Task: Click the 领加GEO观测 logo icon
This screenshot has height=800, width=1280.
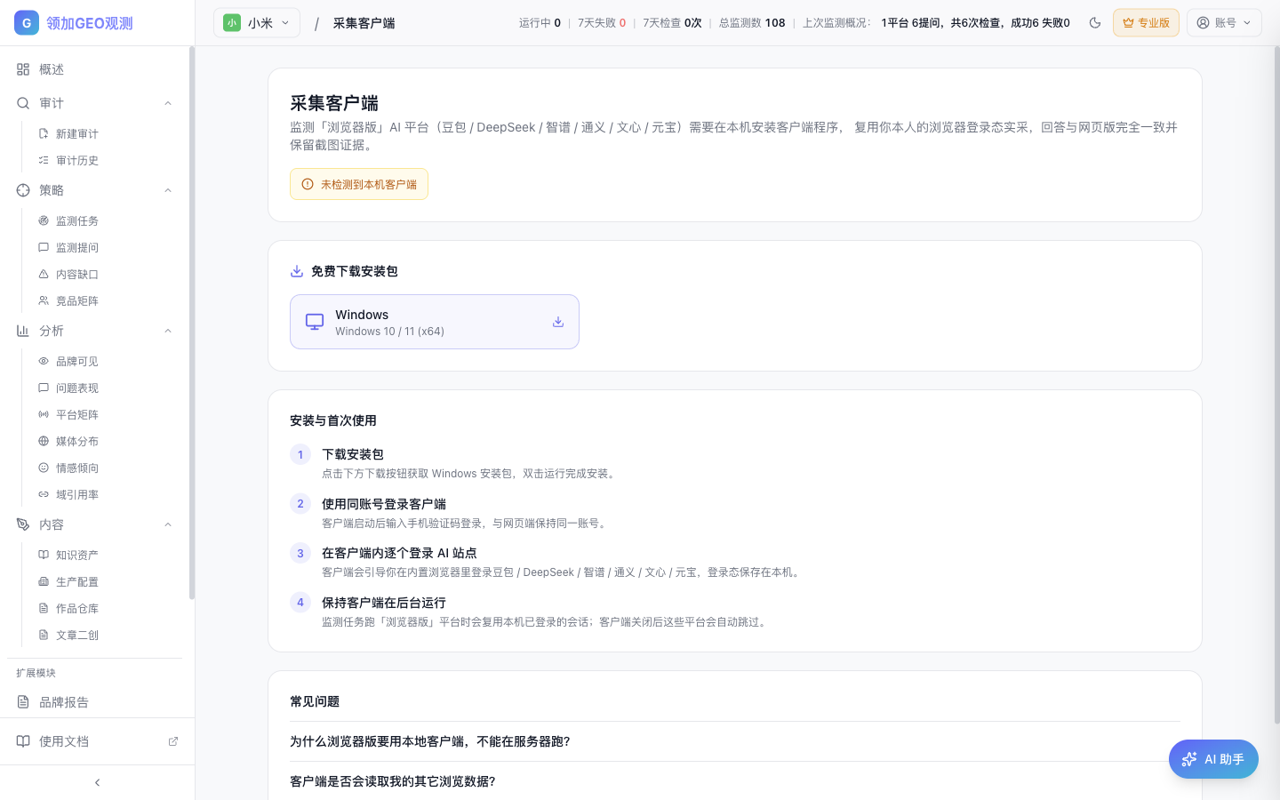Action: pos(27,23)
